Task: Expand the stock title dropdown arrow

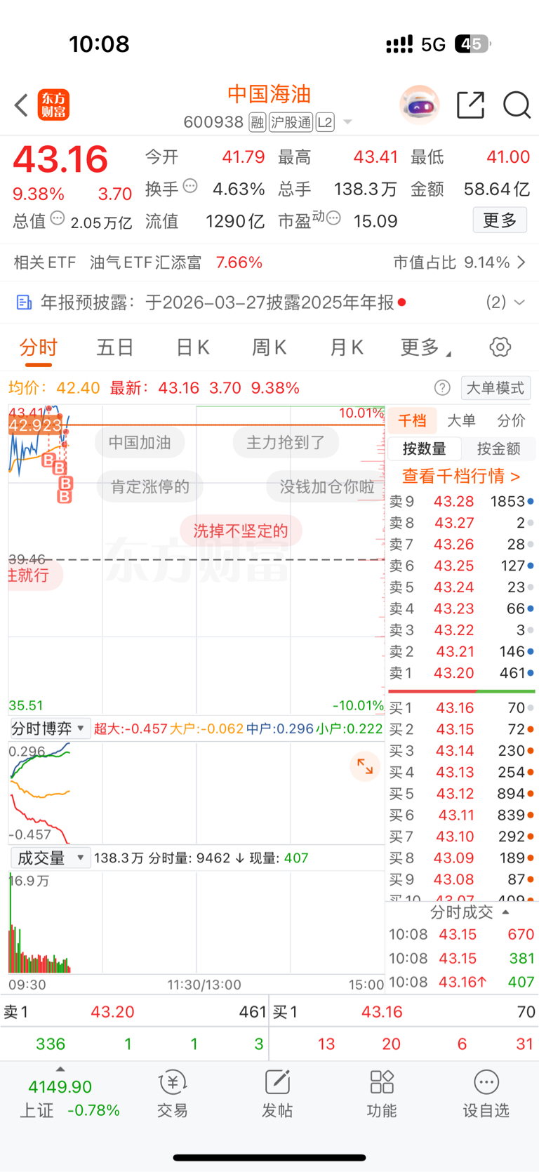Action: (347, 123)
